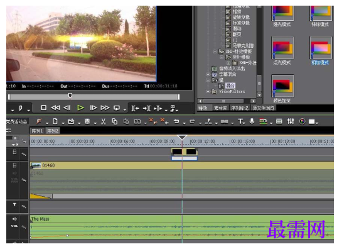Toggle the Loop playback button
The image size is (337, 249).
click(117, 108)
